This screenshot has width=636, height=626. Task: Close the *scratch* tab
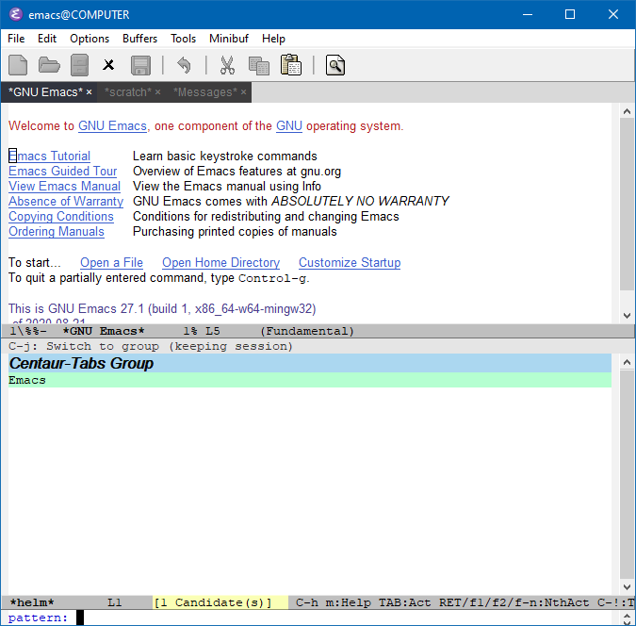(x=157, y=92)
